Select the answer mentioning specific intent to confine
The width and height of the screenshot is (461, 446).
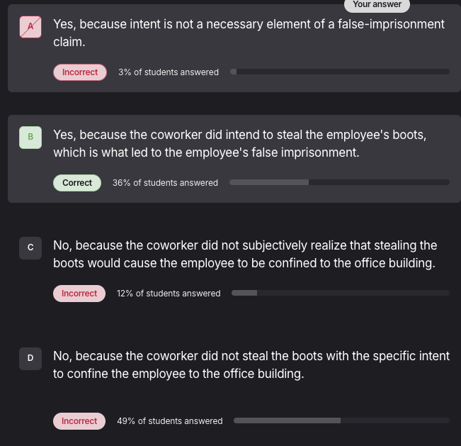(x=251, y=365)
